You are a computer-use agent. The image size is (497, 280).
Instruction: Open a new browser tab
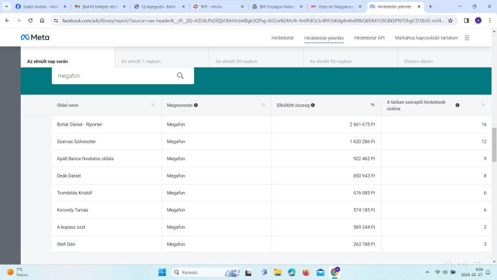click(430, 6)
